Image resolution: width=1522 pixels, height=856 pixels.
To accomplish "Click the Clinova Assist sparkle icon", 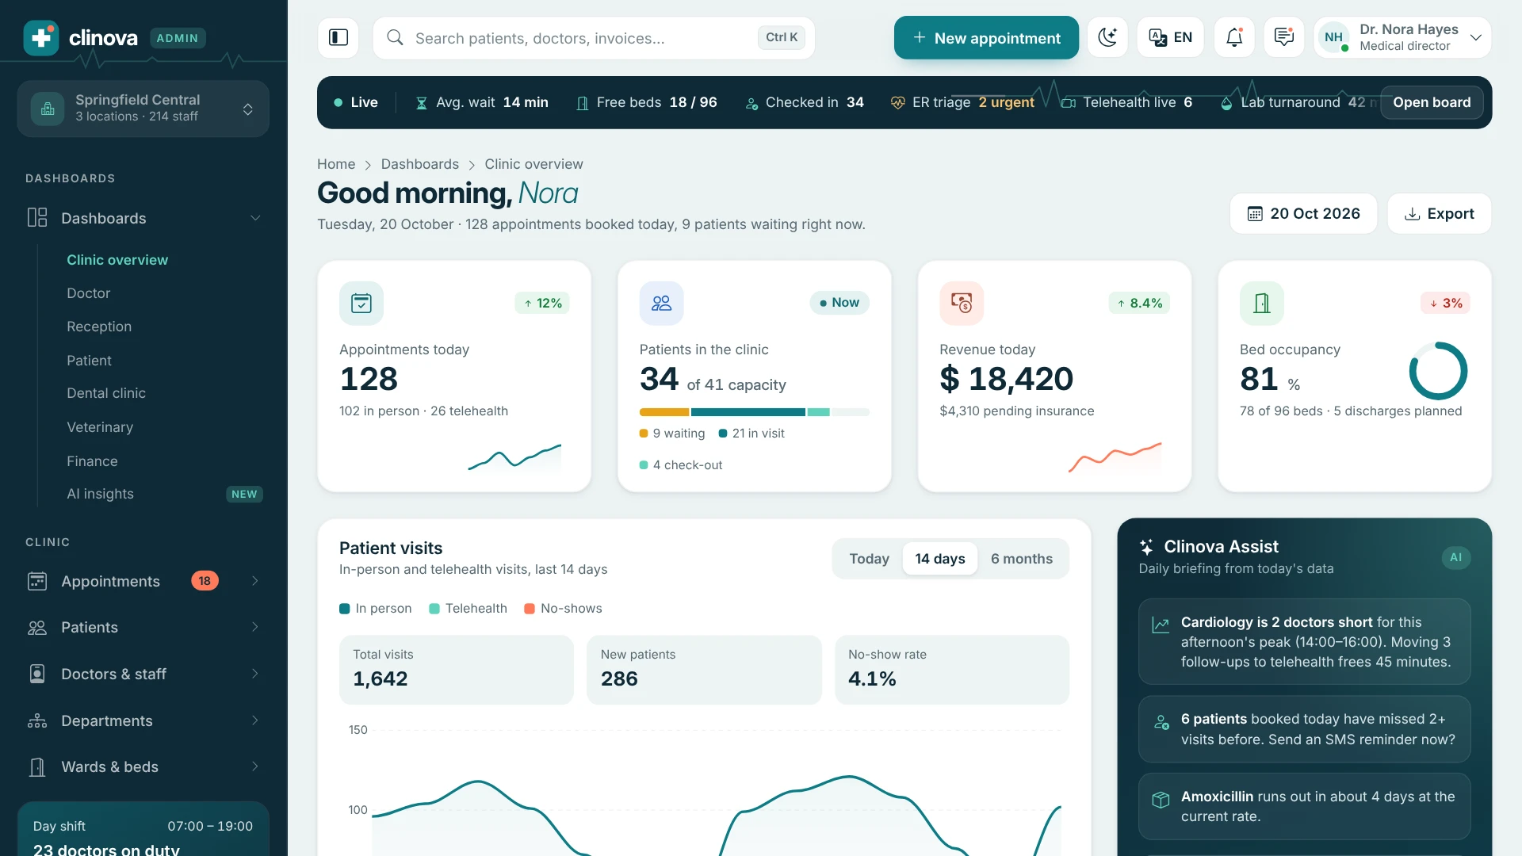I will click(1146, 547).
